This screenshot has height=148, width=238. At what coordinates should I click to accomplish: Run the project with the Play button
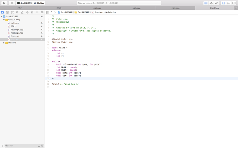tap(4, 3)
